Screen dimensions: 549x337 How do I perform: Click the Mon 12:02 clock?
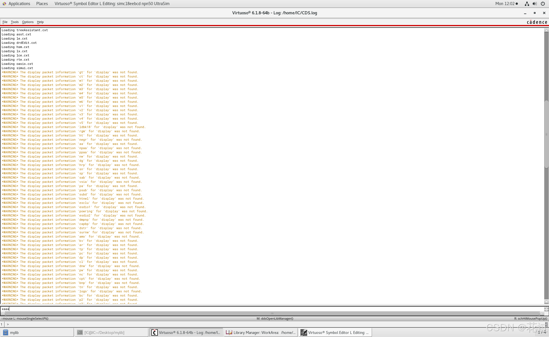click(x=505, y=4)
